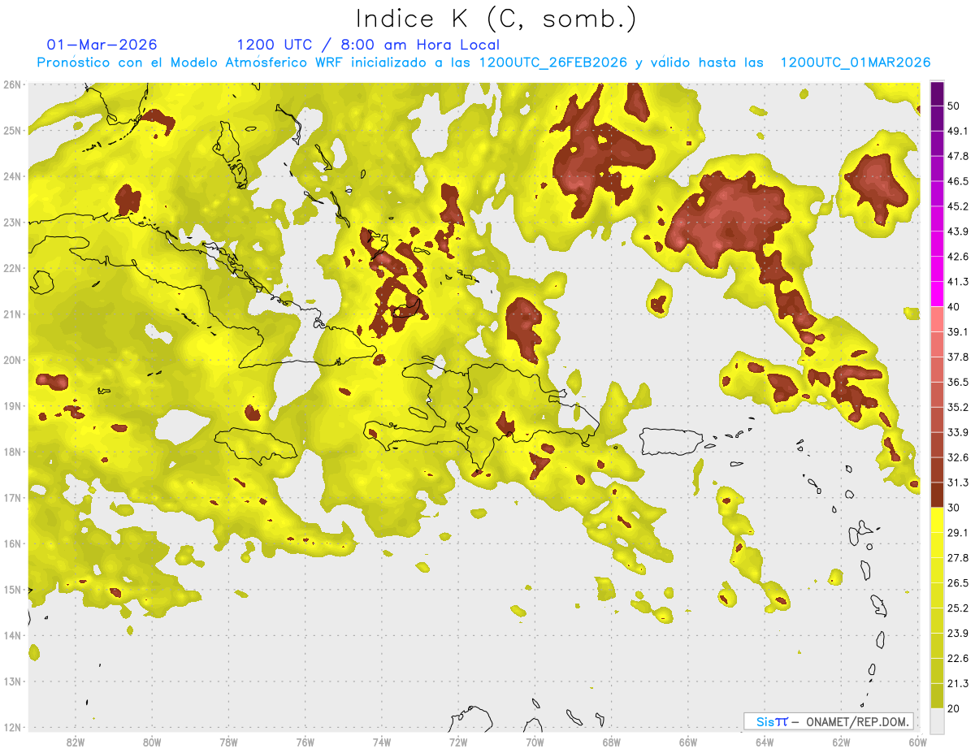The width and height of the screenshot is (975, 753).
Task: Select the color scale value "41.3"
Action: [957, 282]
